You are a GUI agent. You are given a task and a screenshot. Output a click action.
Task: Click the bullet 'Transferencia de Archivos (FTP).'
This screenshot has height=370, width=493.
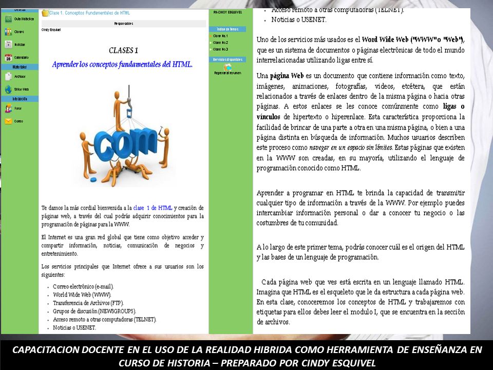(88, 303)
